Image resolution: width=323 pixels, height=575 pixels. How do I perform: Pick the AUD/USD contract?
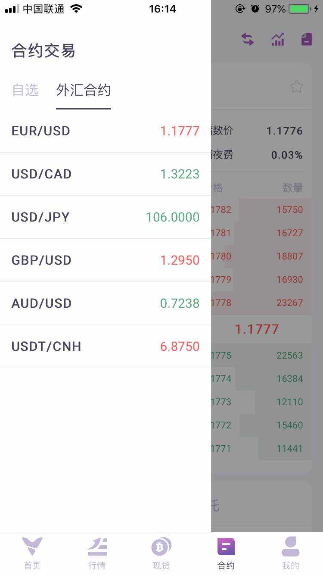tap(105, 303)
